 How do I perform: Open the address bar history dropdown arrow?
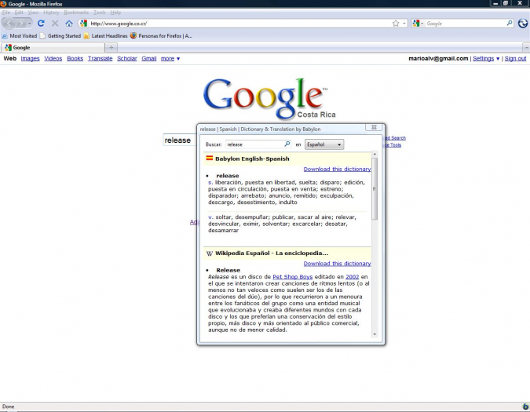tap(404, 24)
